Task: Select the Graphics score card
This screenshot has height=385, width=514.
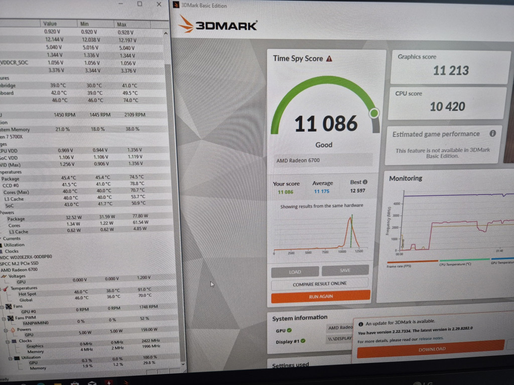Action: (449, 67)
